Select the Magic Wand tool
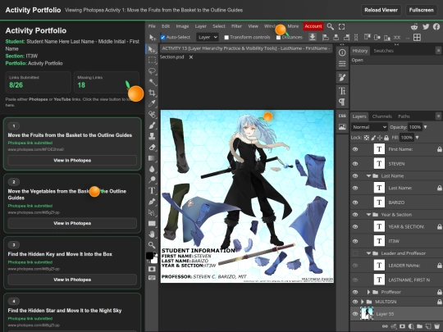443x332 pixels. 152,82
